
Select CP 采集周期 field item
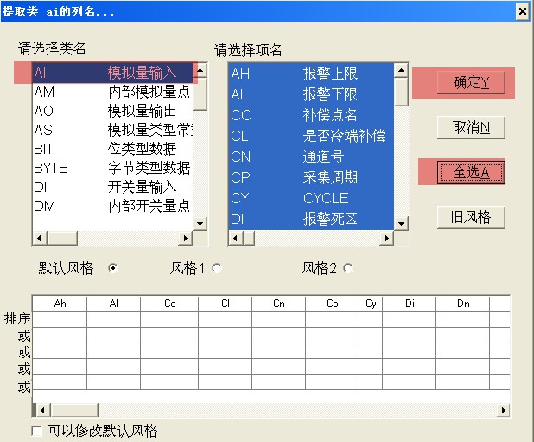pyautogui.click(x=311, y=177)
